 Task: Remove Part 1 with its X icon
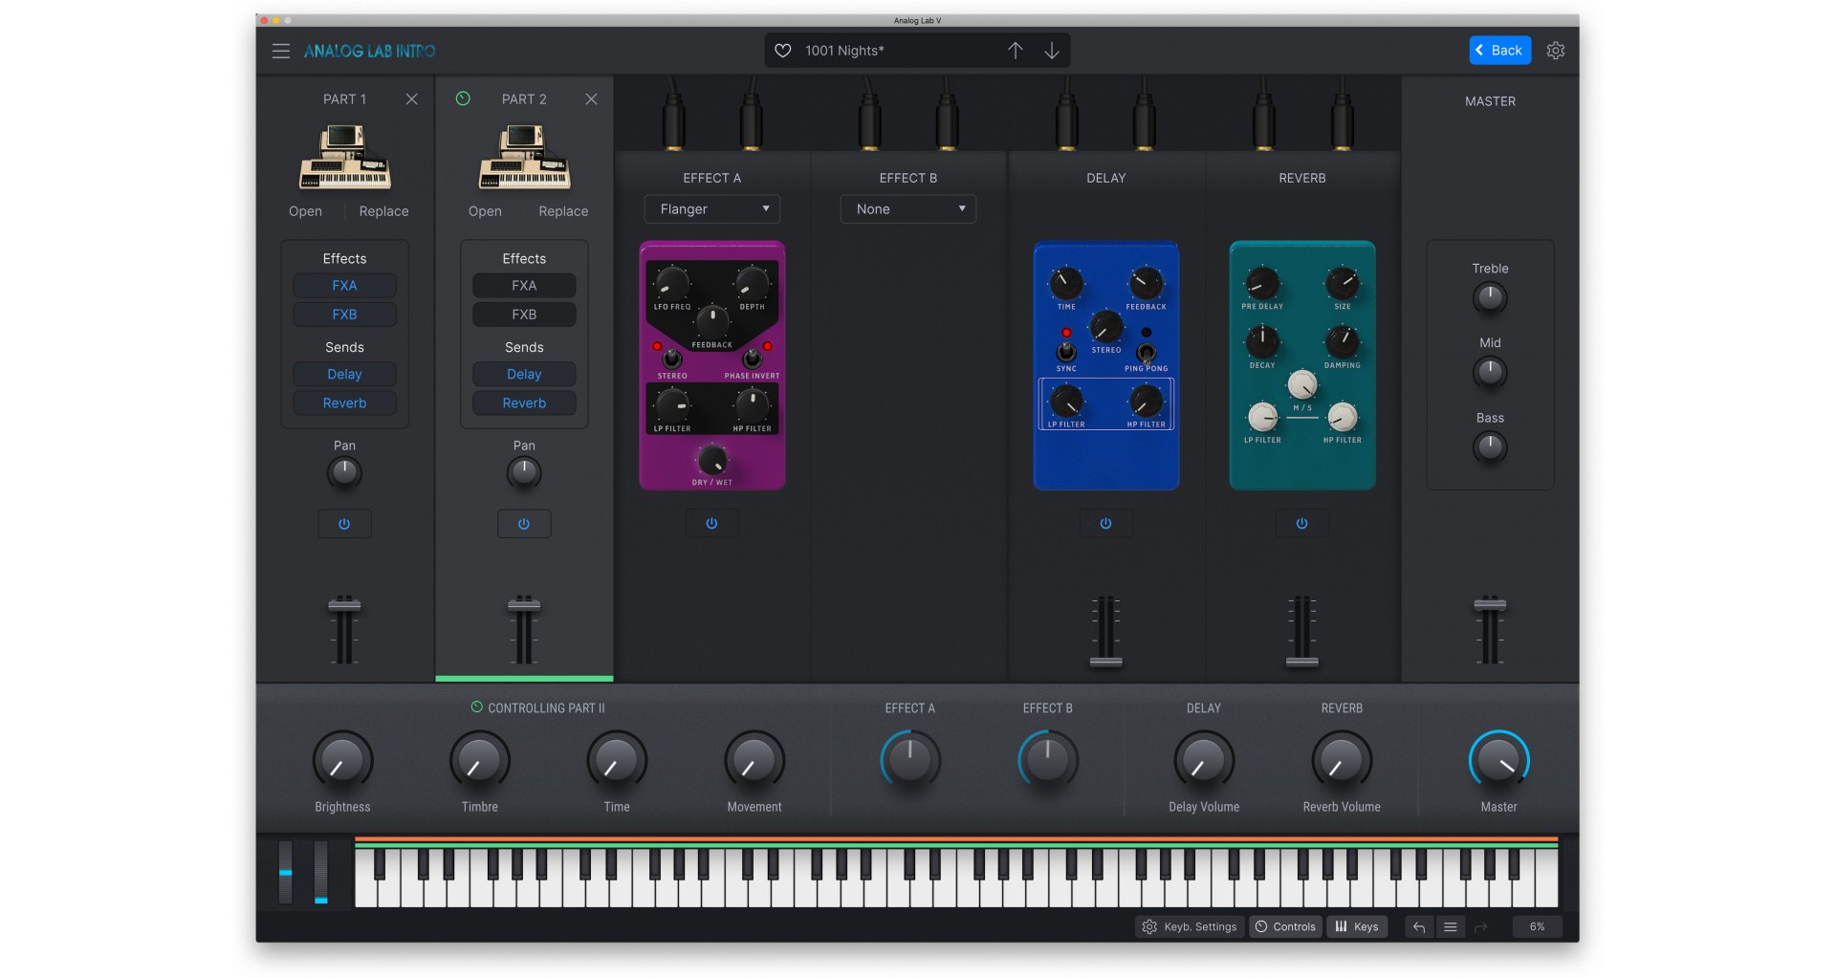pos(411,99)
